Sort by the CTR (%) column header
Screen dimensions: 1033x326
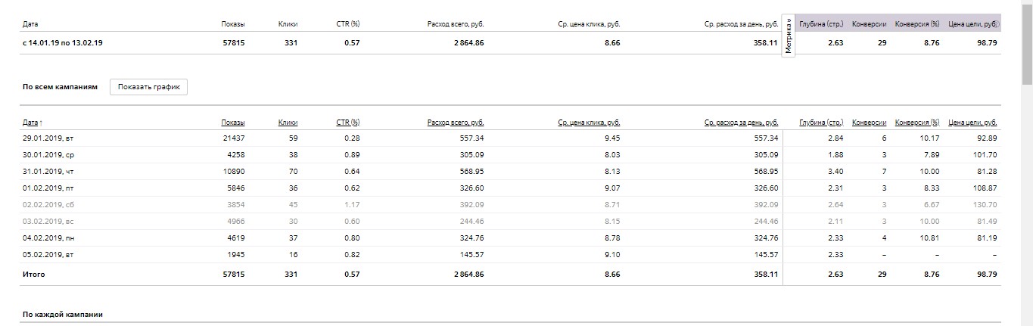[347, 123]
